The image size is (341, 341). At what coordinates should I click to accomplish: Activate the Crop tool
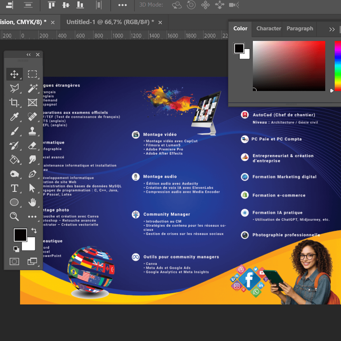pos(14,103)
